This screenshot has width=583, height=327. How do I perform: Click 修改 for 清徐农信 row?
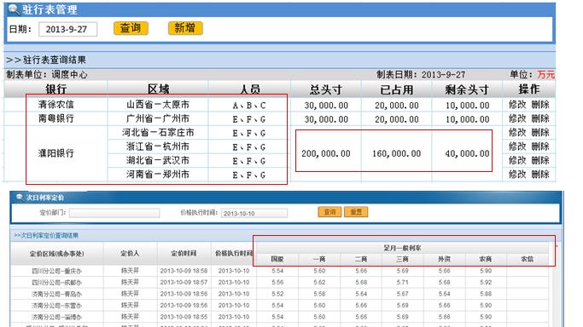coord(517,105)
